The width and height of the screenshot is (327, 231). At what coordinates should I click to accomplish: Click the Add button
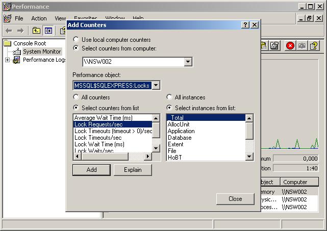[91, 170]
